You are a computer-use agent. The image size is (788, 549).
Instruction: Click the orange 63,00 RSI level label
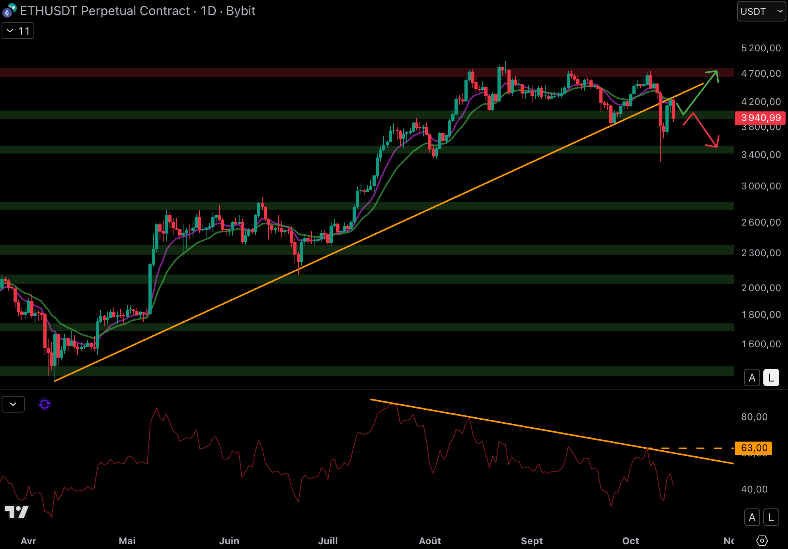pos(753,448)
